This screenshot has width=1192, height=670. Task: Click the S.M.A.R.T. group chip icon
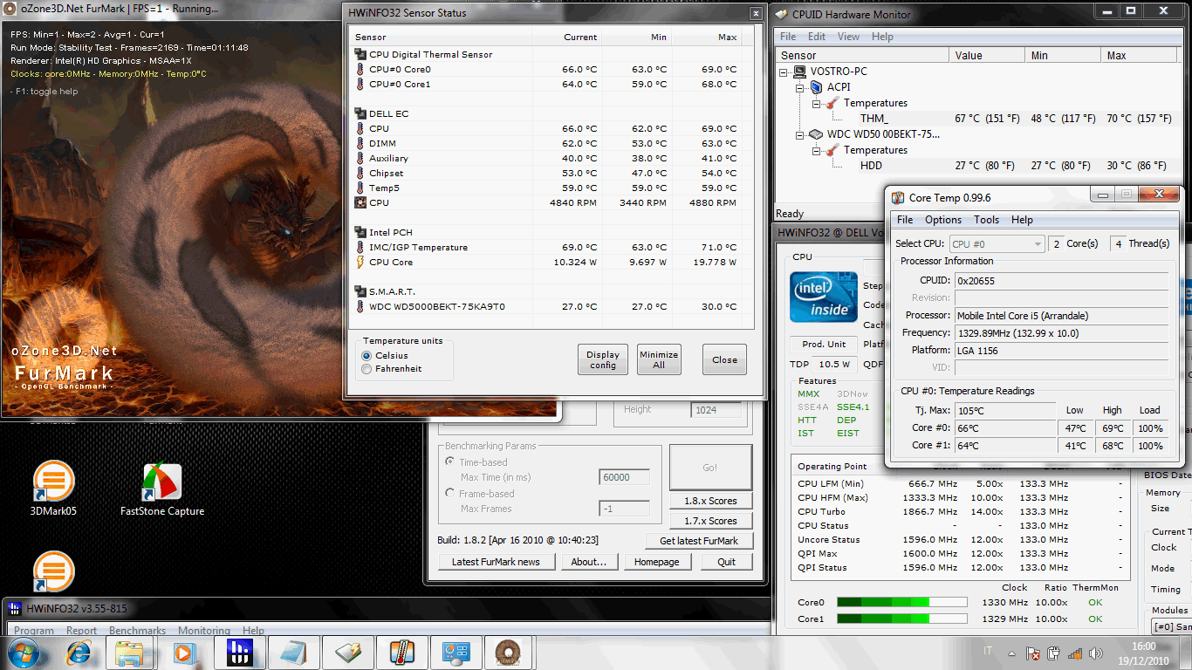360,291
